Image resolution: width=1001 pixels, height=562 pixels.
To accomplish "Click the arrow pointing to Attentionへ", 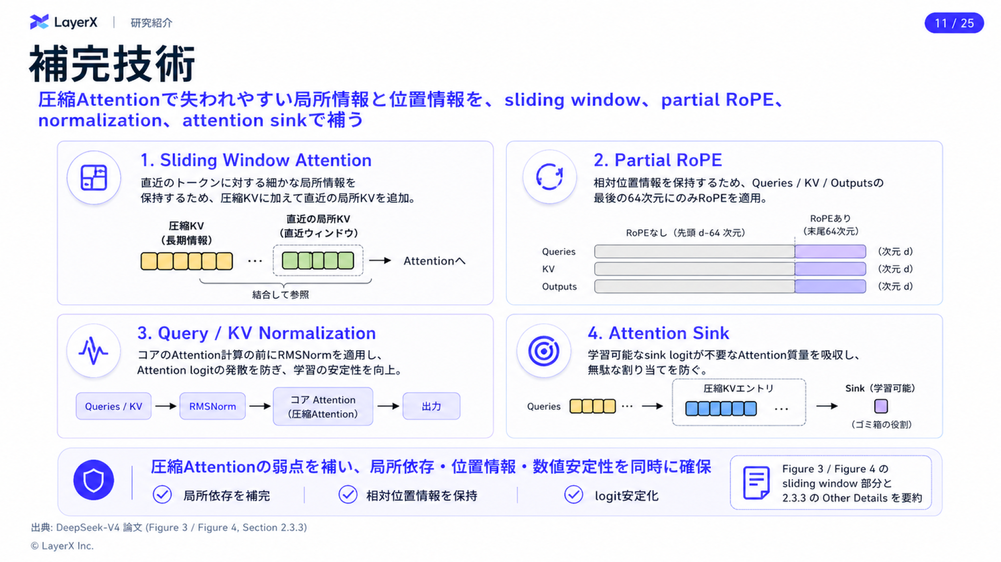I will [380, 260].
